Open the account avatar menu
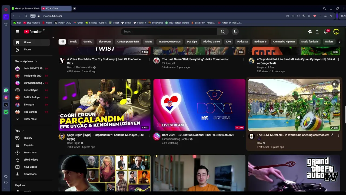 pos(336,32)
